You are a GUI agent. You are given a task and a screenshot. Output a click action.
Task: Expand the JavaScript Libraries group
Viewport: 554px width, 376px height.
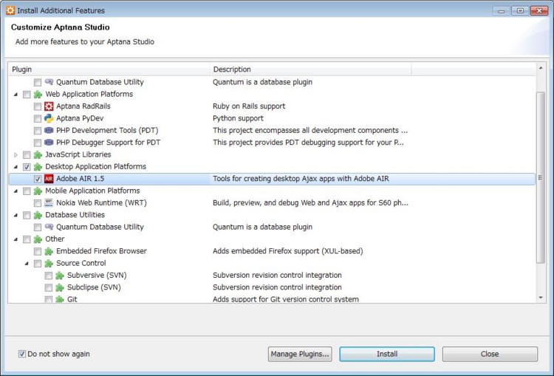click(16, 155)
